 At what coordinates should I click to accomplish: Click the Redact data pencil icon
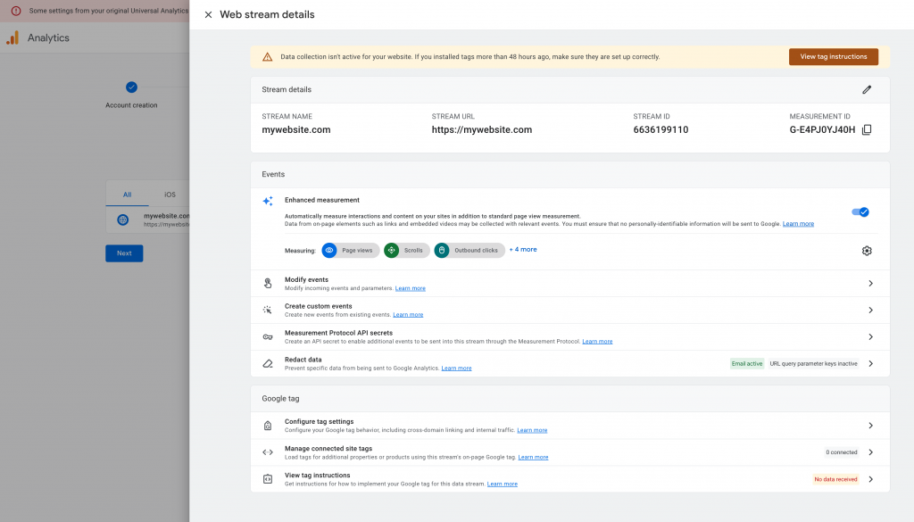coord(267,363)
